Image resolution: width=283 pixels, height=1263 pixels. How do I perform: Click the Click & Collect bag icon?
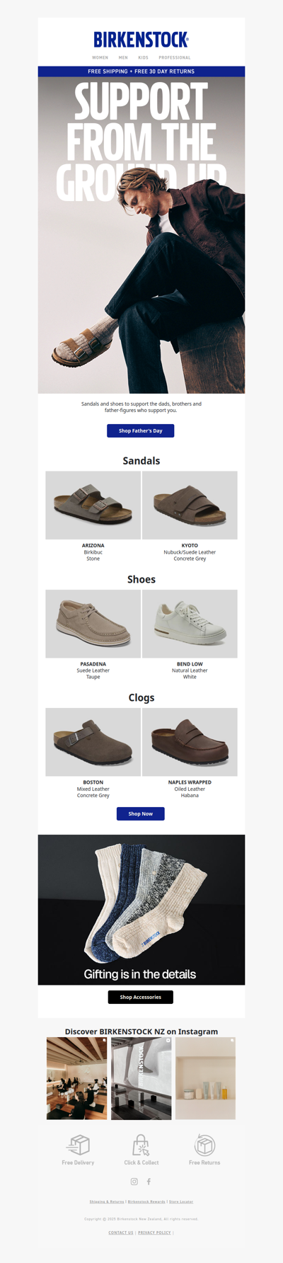pos(141,1145)
